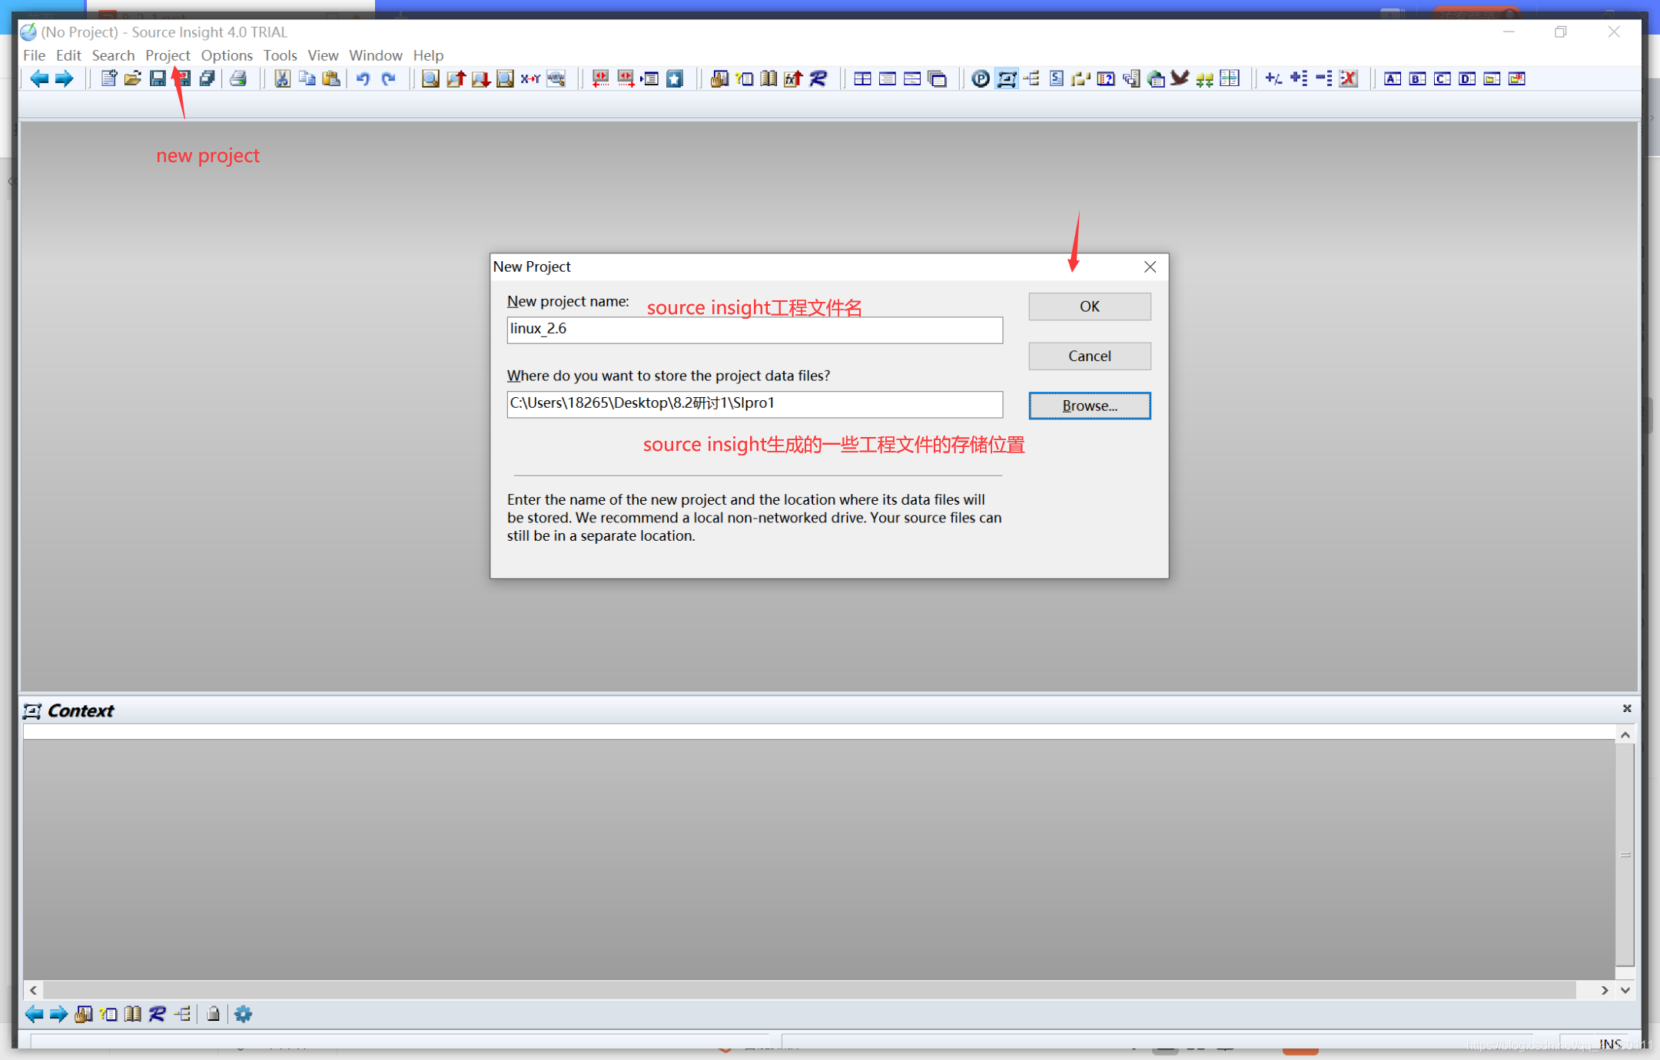Click the project data files path field
1660x1060 pixels.
coord(754,404)
